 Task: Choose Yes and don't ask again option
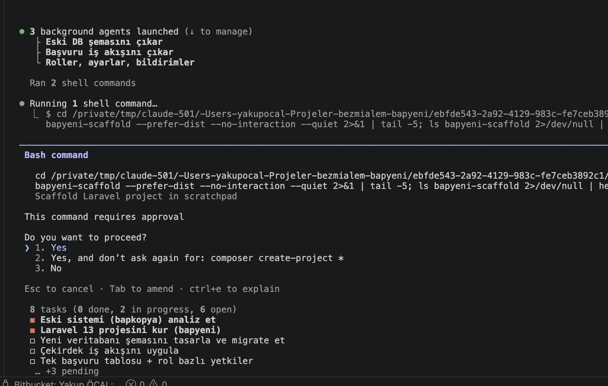coord(189,258)
